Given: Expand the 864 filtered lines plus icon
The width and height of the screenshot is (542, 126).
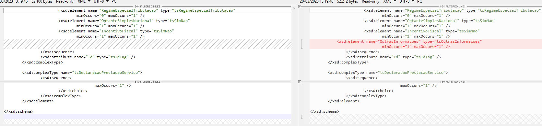Looking at the screenshot, I should click(300, 7).
